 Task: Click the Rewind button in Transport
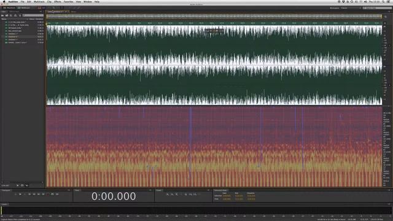(x=34, y=194)
